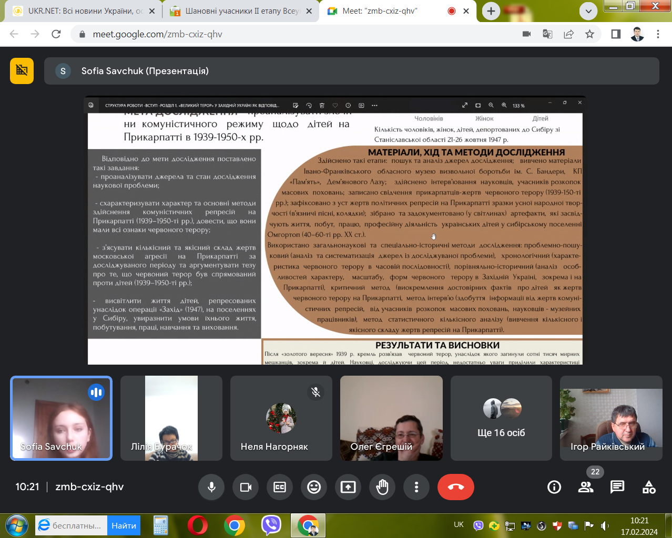
Task: Show the participants list
Action: coord(586,487)
